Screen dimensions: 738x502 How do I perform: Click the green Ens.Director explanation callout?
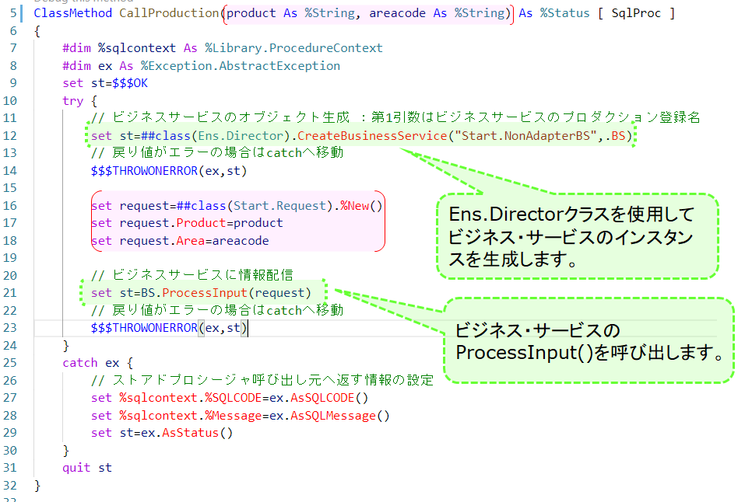click(575, 236)
